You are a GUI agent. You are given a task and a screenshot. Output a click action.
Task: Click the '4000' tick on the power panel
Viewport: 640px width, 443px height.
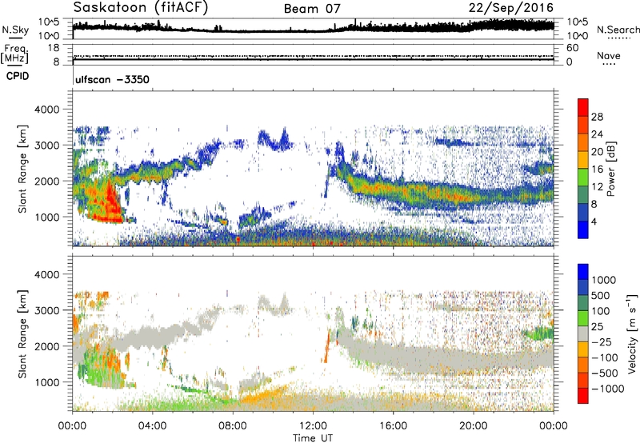coord(46,110)
